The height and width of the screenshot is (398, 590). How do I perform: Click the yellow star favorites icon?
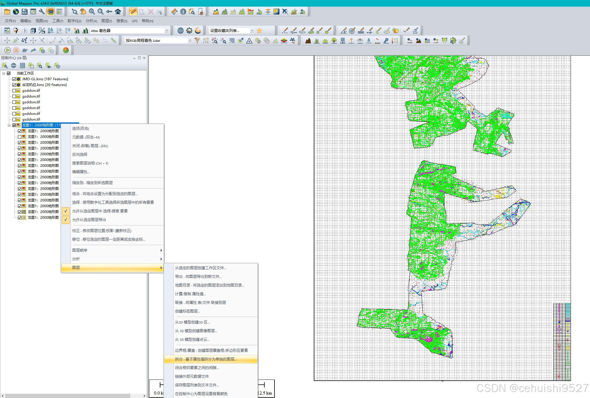point(259,31)
